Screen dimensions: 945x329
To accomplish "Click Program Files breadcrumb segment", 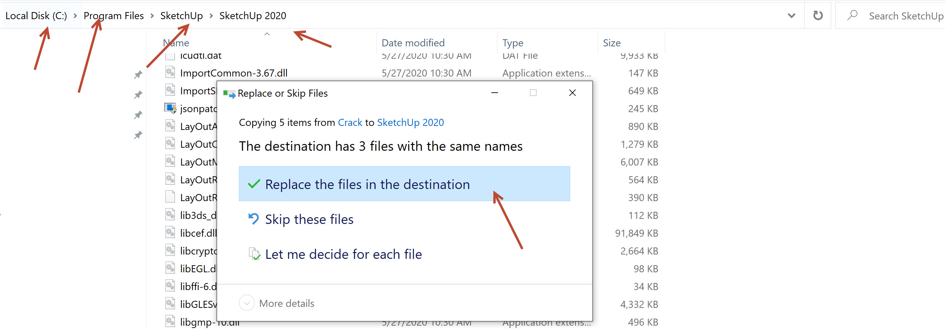I will [x=113, y=16].
